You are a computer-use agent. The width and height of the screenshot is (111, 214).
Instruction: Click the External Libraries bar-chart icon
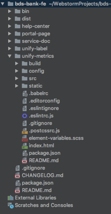(x=10, y=198)
